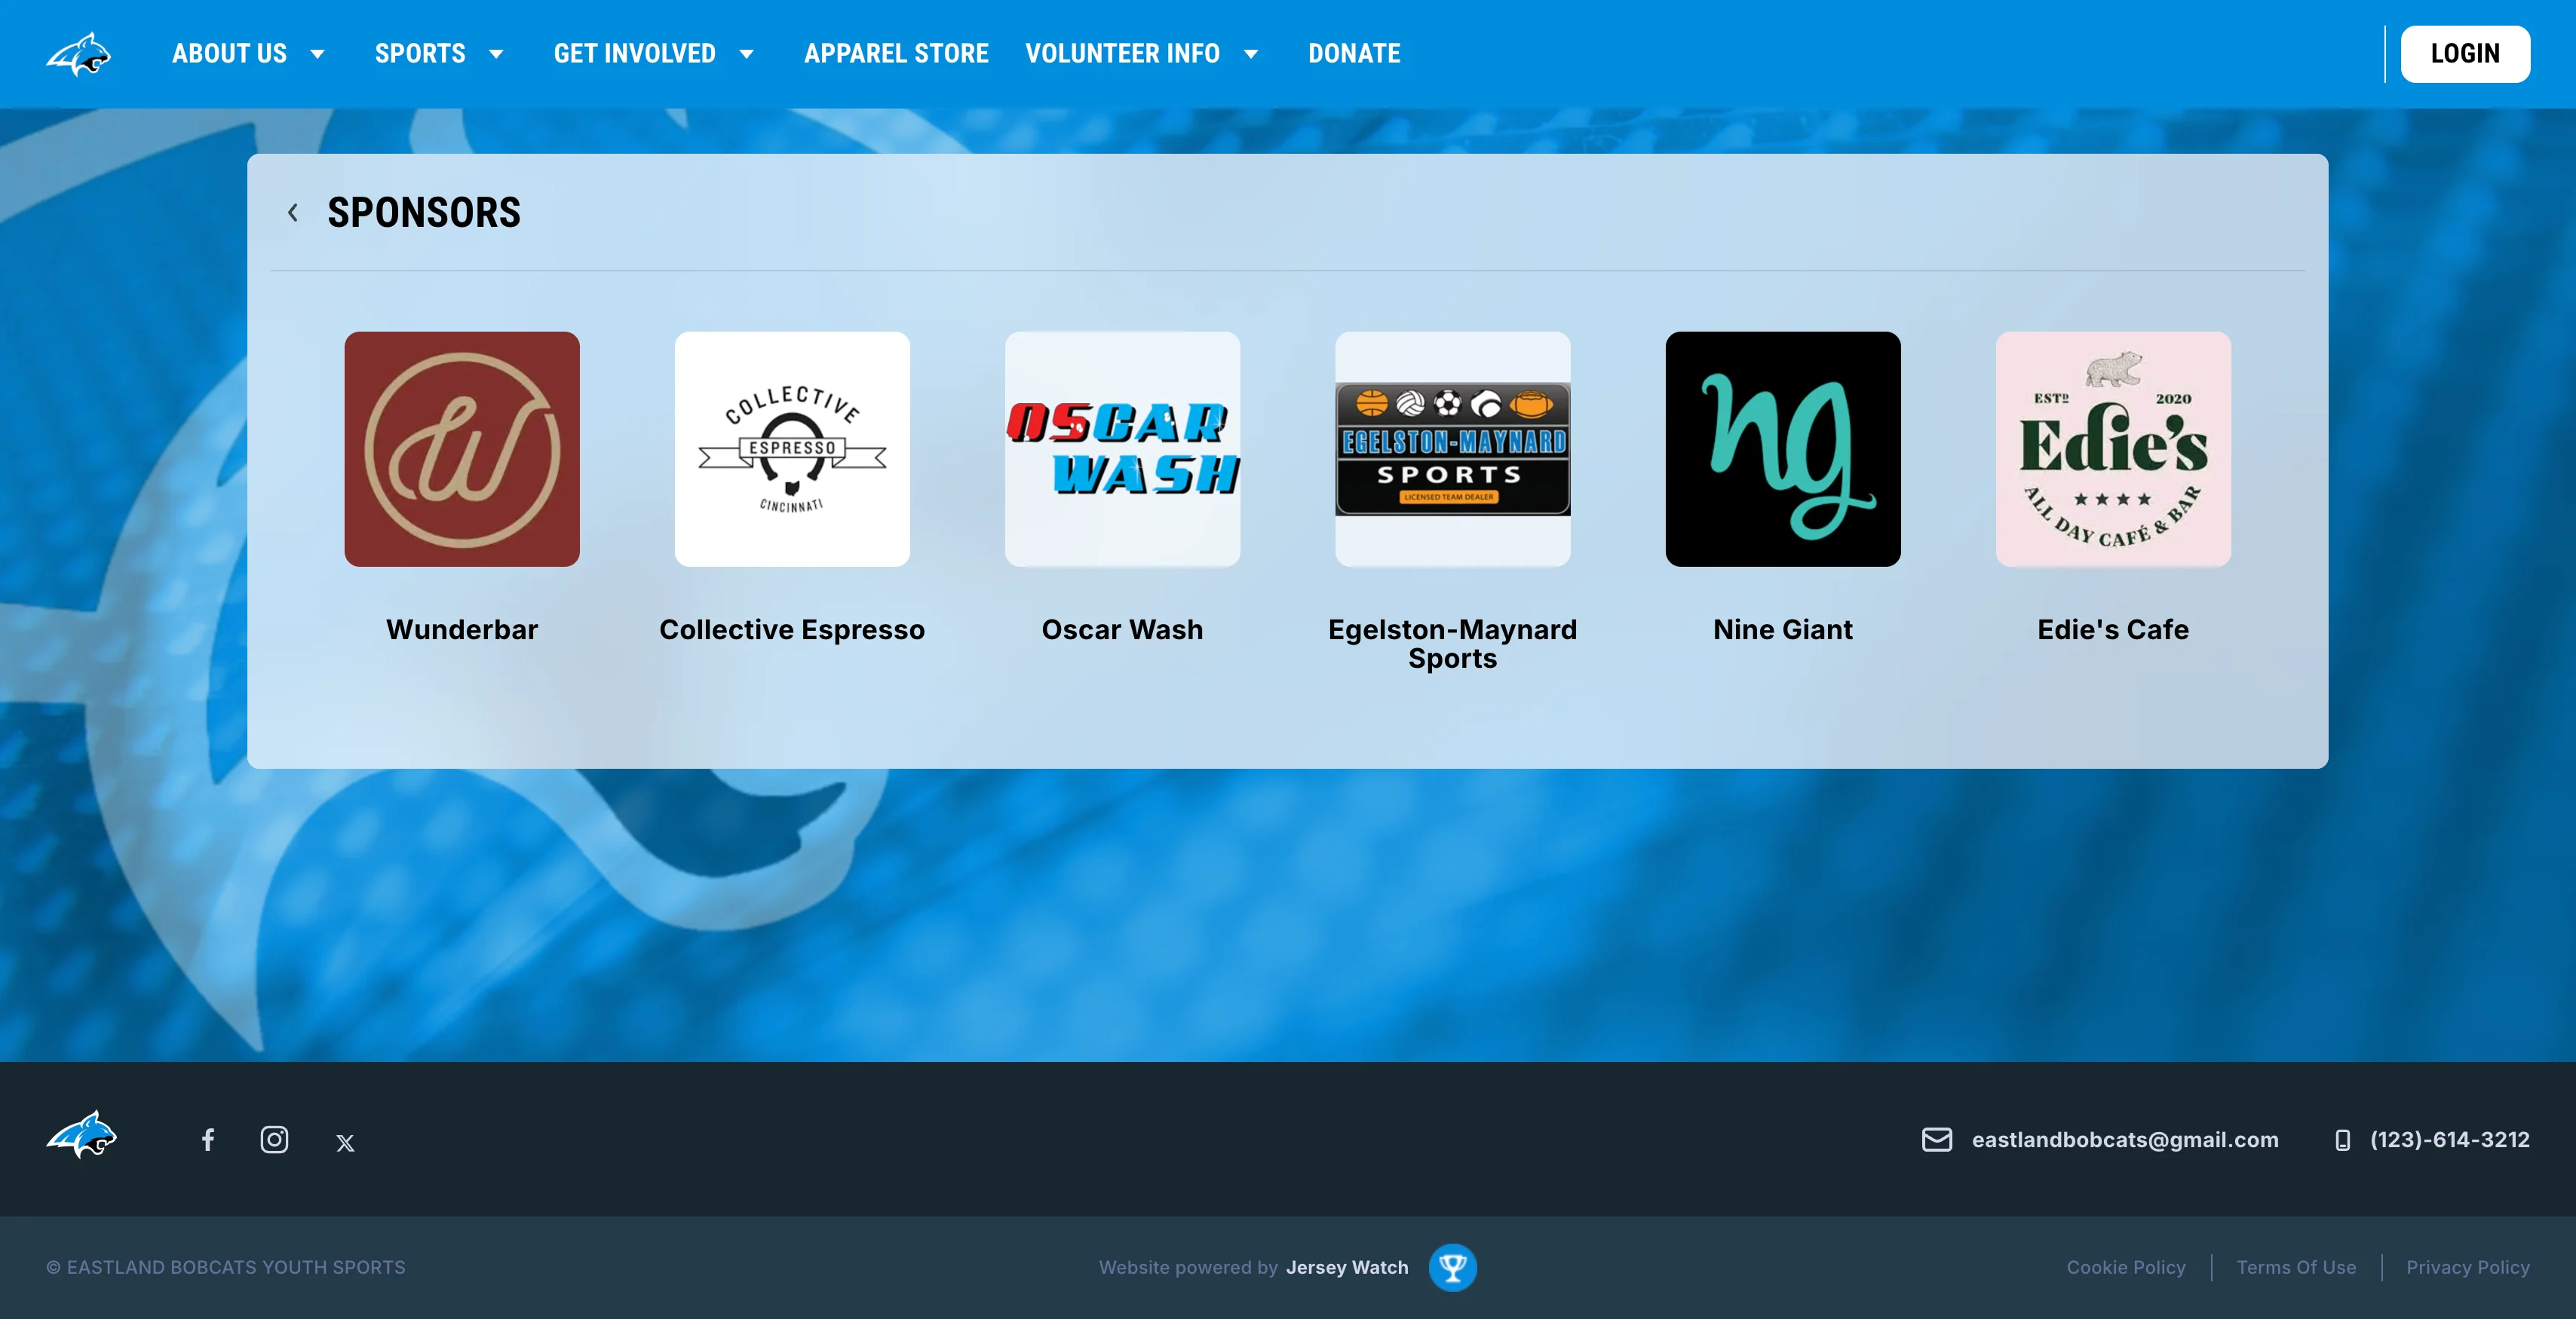Open the Get Involved menu
Screen dimensions: 2576x1319
(x=635, y=54)
